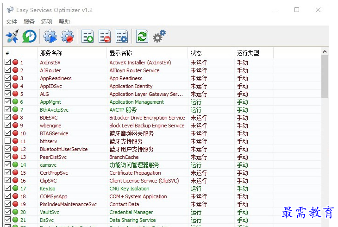Enable the bthserv service checkbox
Viewport: 338px width, 227px height.
[8, 141]
